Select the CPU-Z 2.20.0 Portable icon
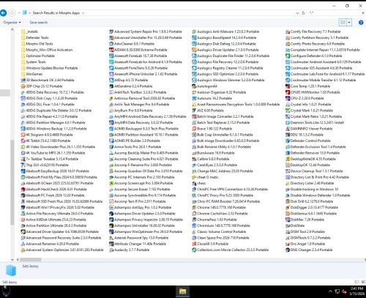Image resolution: width=366 pixels, height=298 pixels. coord(288,98)
